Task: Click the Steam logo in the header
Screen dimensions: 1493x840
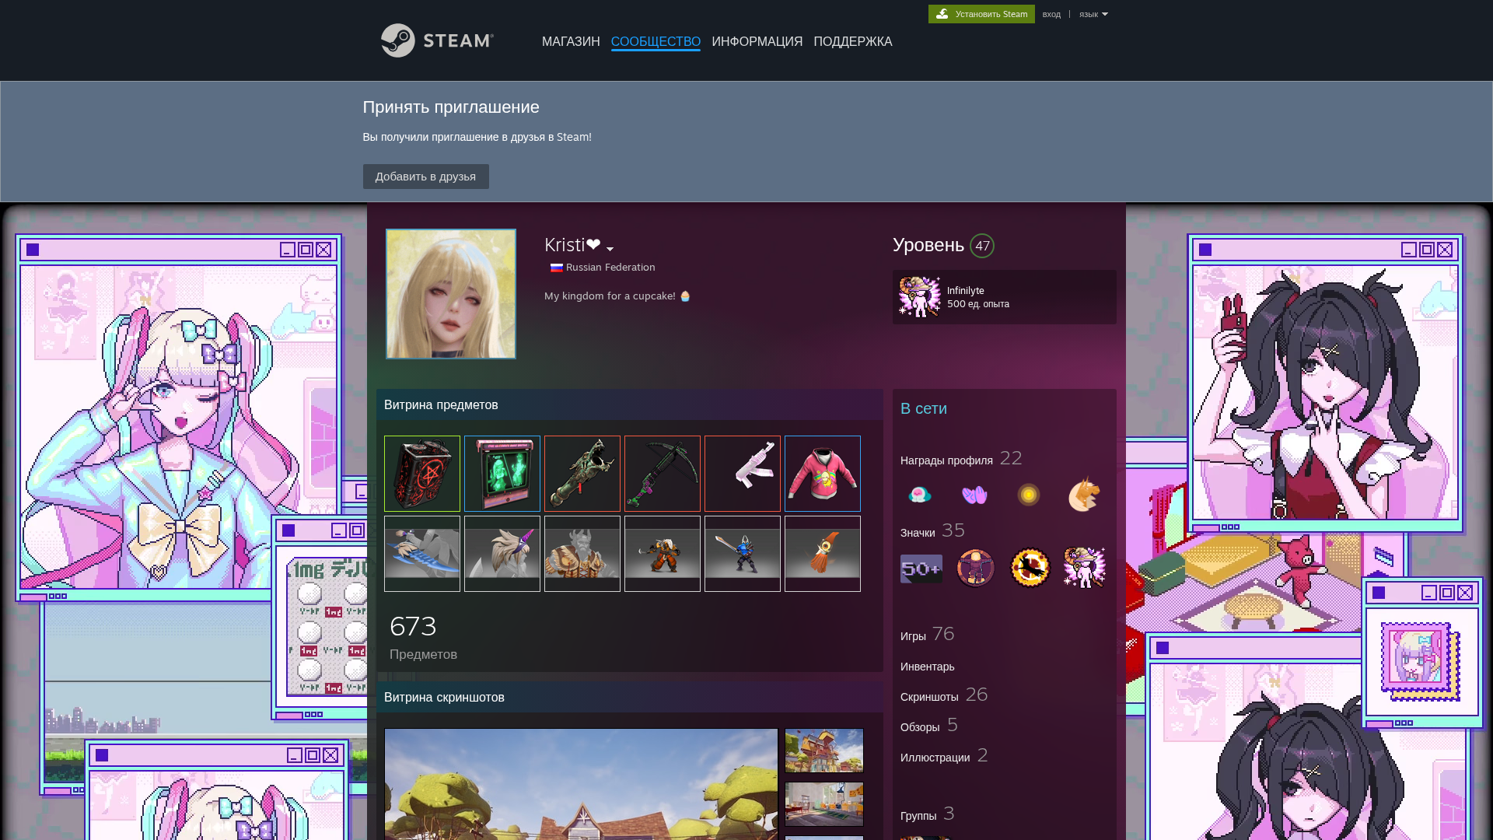Action: click(437, 40)
